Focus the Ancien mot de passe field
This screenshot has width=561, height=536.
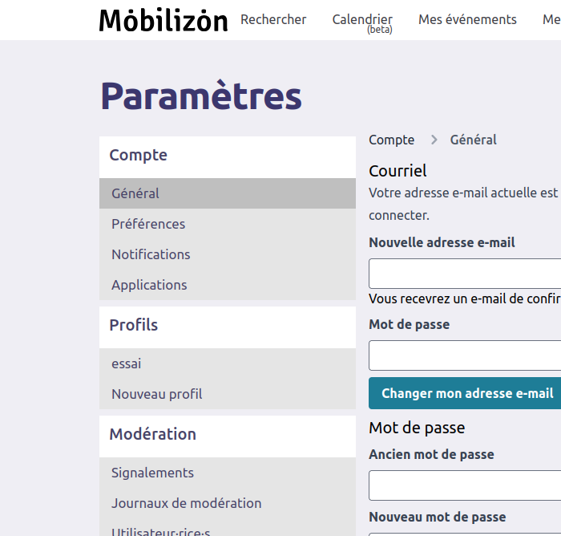click(x=465, y=485)
